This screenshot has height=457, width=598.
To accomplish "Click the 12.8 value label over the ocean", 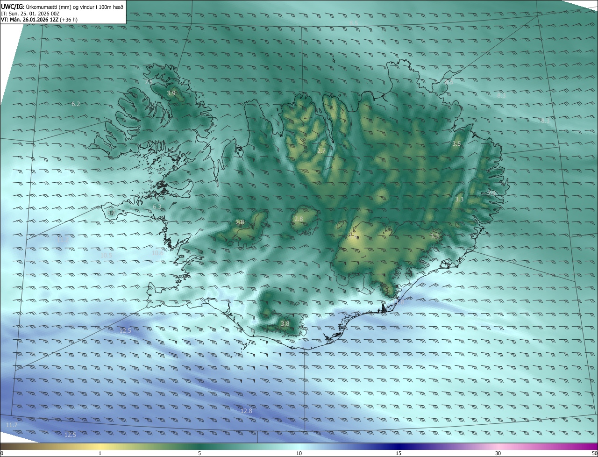I will pos(246,411).
